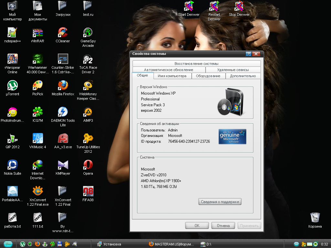The width and height of the screenshot is (331, 248).
Task: Open the Имя компьютера tab
Action: tap(172, 76)
